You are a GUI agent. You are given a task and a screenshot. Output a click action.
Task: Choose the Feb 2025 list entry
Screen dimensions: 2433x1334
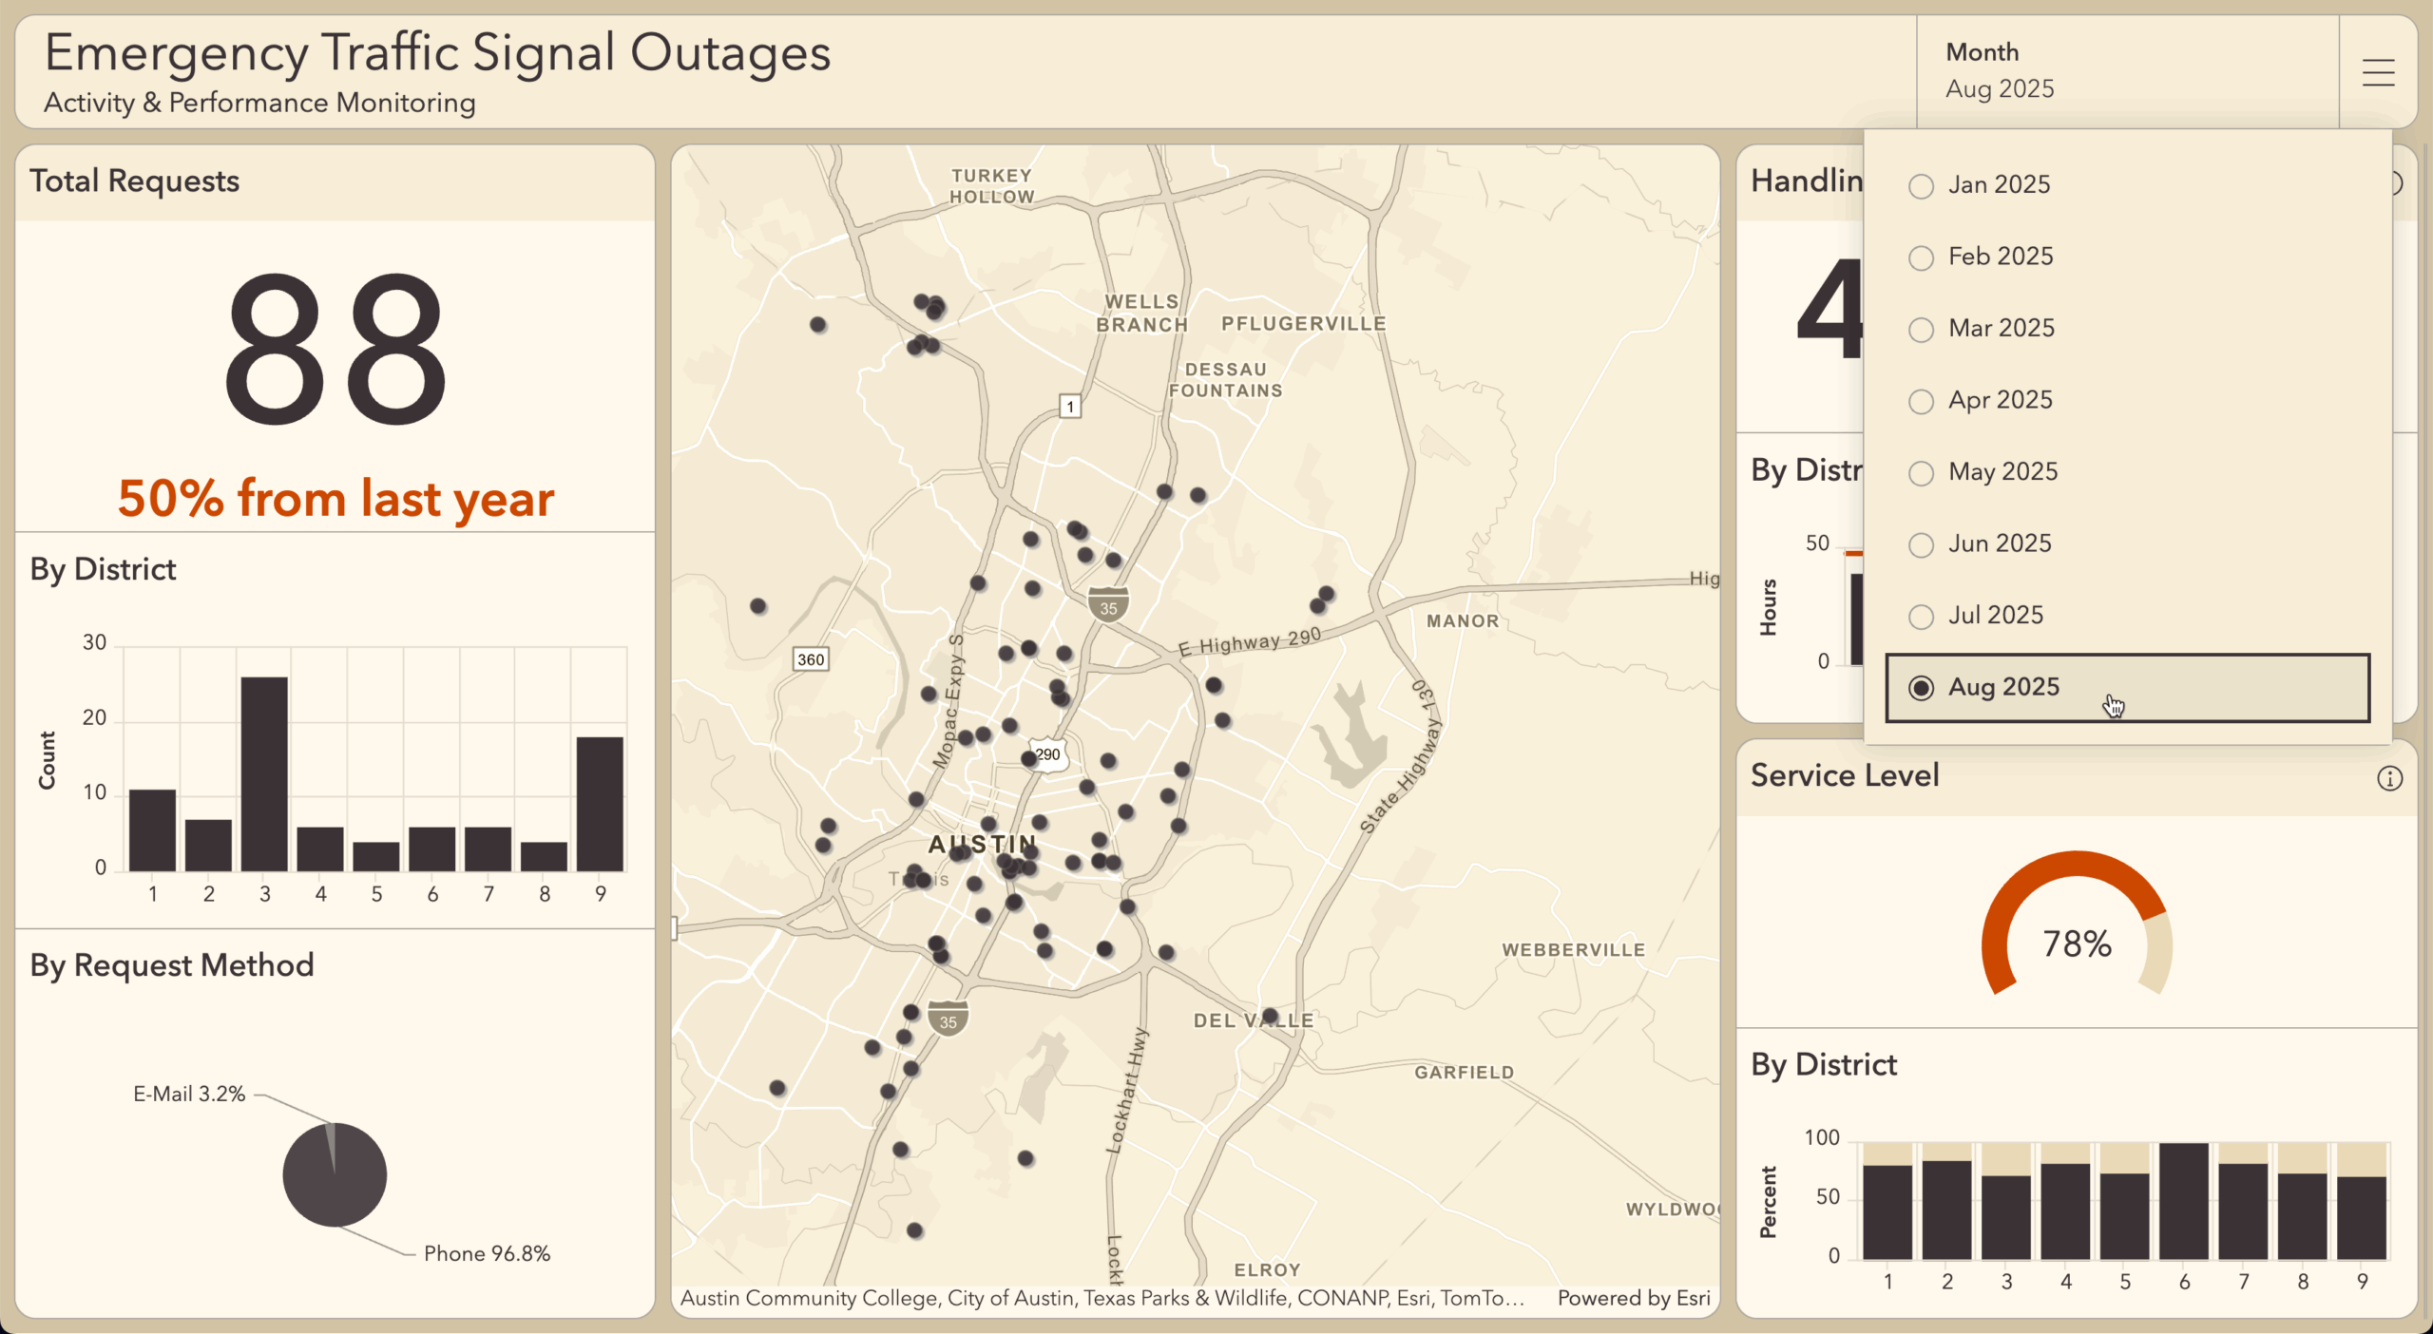click(2000, 257)
